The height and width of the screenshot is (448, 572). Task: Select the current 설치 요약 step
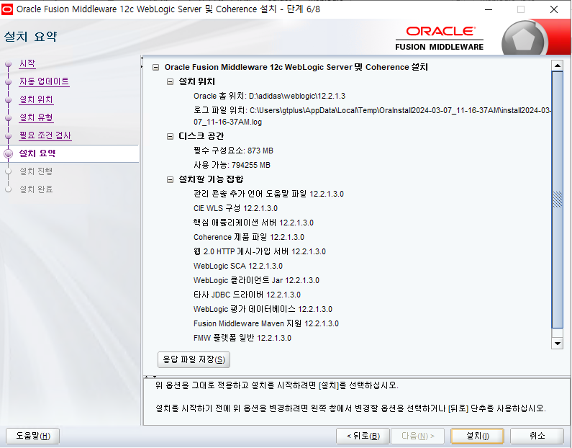pos(37,153)
